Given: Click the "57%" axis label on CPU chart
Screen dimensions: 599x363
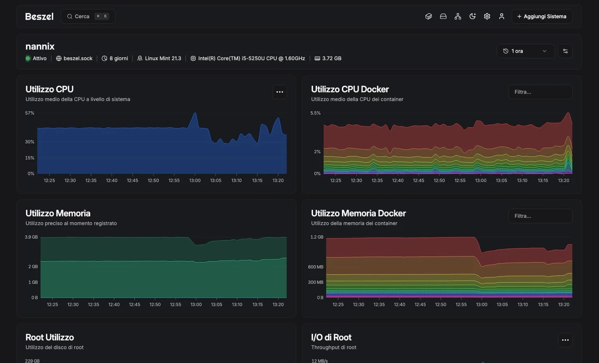Looking at the screenshot, I should coord(30,113).
